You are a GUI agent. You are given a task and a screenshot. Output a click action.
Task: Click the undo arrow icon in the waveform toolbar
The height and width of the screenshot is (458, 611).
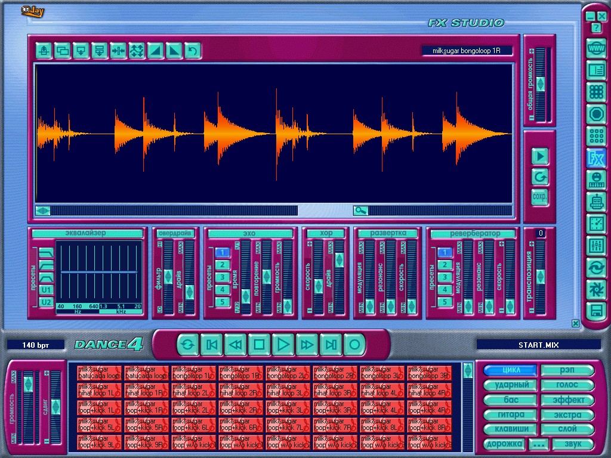click(192, 51)
